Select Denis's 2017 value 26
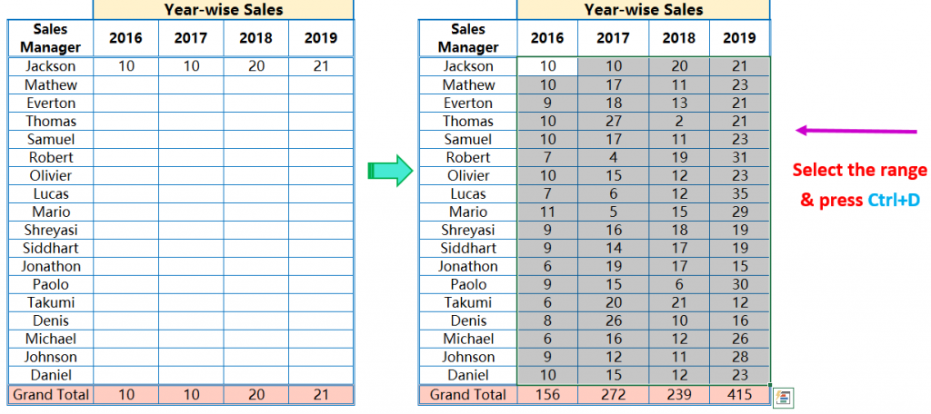This screenshot has width=931, height=414. click(x=613, y=320)
